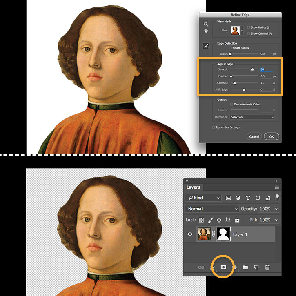The image size is (296, 296).
Task: Enable the Smart Radius checkbox
Action: 231,48
